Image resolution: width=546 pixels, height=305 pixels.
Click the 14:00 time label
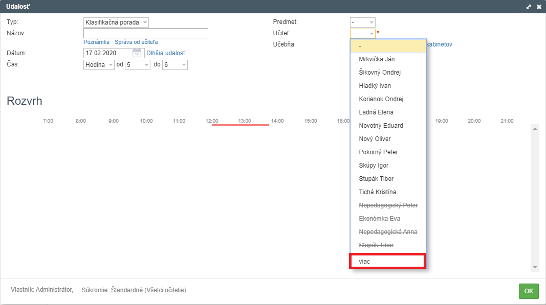[277, 121]
